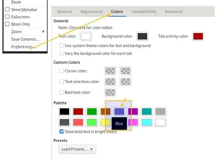Choose Save Contents menu entry

point(25,39)
